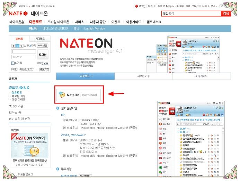Open 실시간이슈 in the messenger sidebar
Viewport: 240px width, 181px height.
point(165,153)
